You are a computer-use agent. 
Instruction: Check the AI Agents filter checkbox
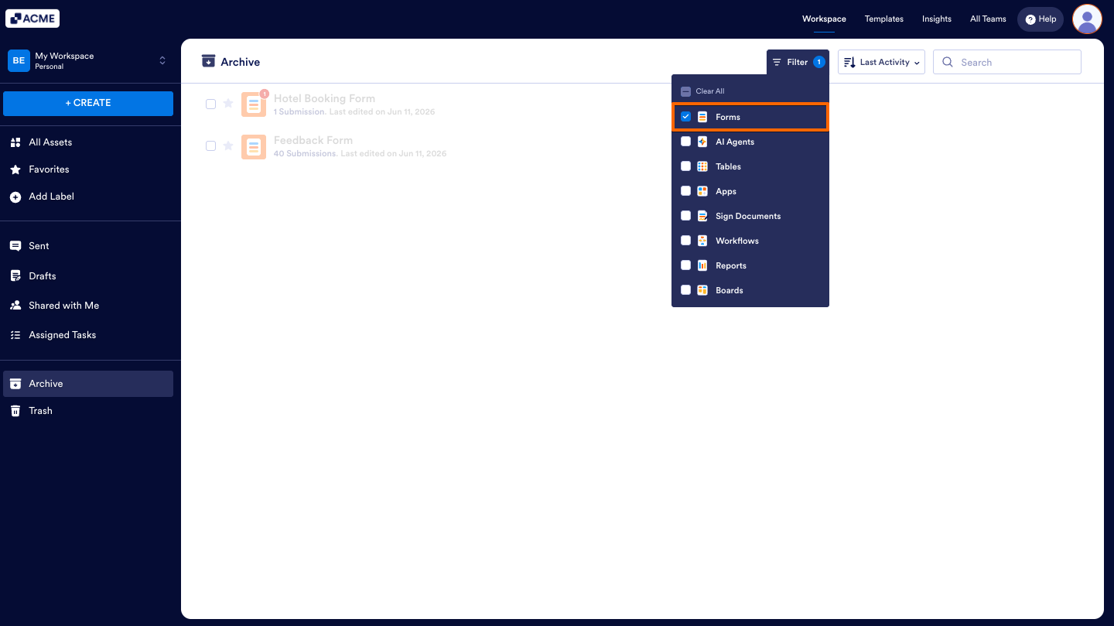click(685, 142)
